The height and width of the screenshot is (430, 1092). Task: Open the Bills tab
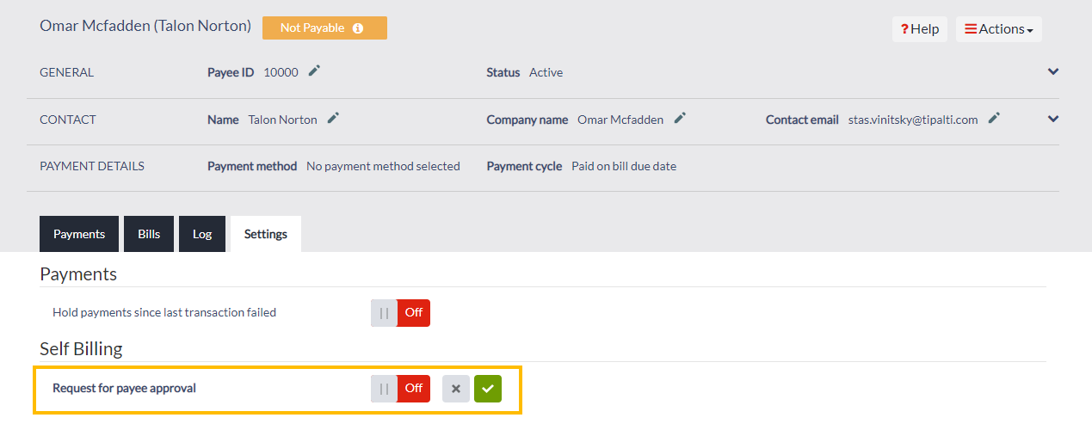(149, 234)
